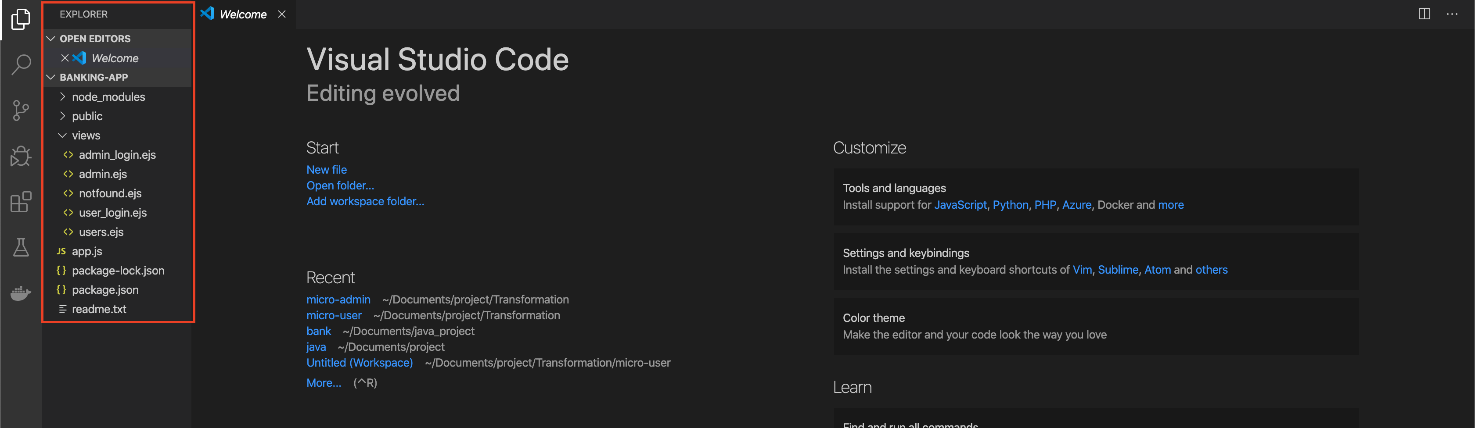Open the Search view icon
Screen dimensions: 1475x428
coord(21,64)
